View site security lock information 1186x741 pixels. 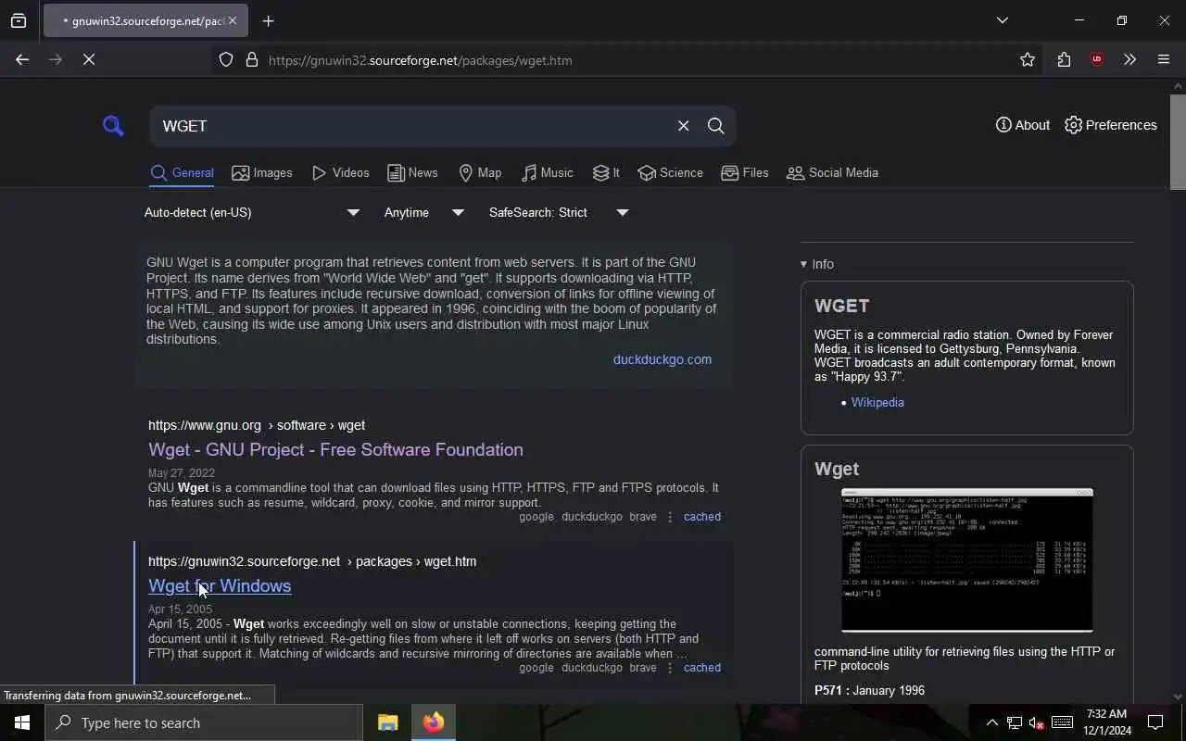tap(252, 60)
